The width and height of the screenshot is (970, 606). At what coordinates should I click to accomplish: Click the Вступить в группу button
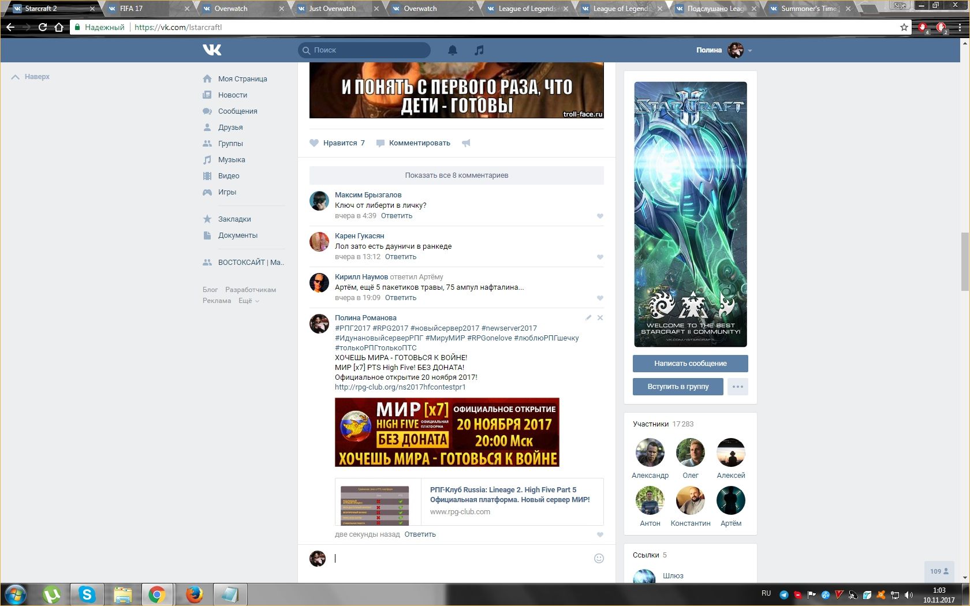coord(678,387)
